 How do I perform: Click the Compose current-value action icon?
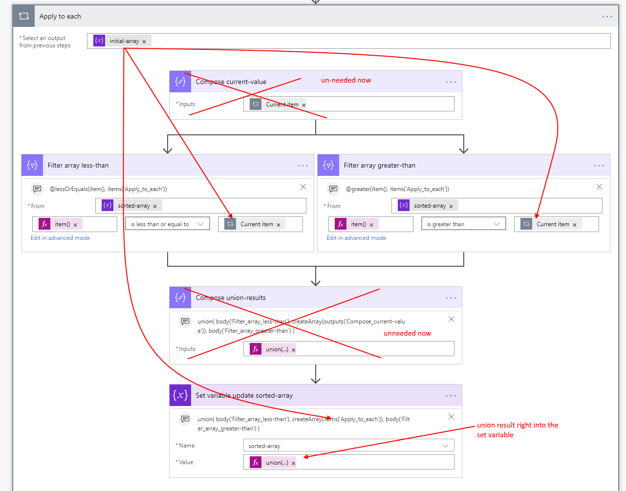point(180,82)
